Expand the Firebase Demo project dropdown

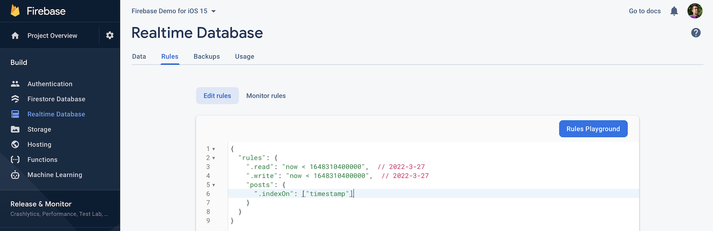214,11
